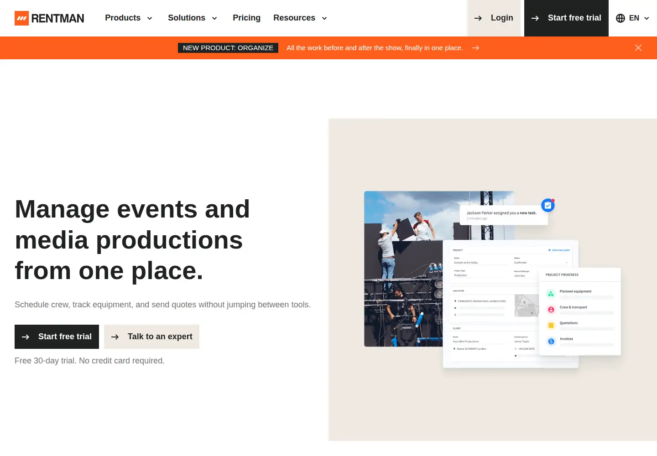Screen dimensions: 657x456
Task: Expand the Solutions menu
Action: (193, 18)
